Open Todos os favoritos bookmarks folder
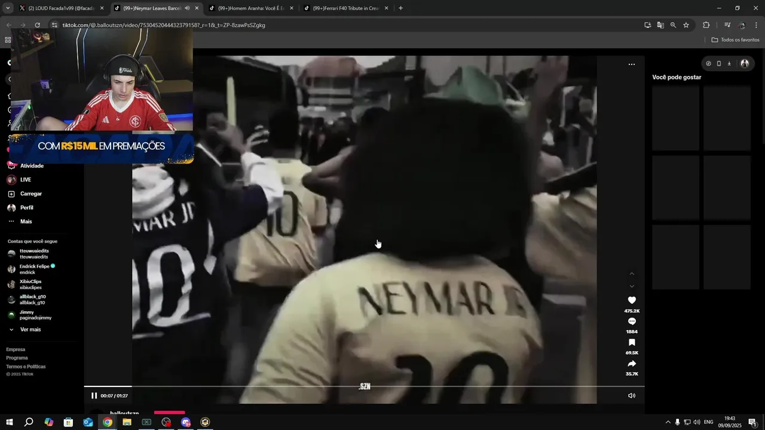This screenshot has width=765, height=430. (736, 40)
